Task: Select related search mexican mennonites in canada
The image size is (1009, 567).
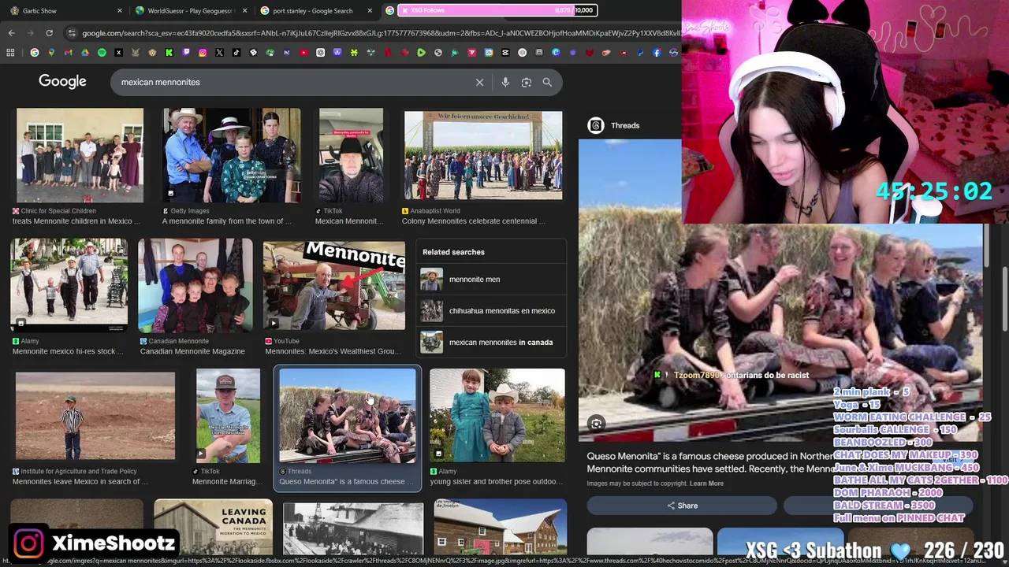Action: point(491,342)
